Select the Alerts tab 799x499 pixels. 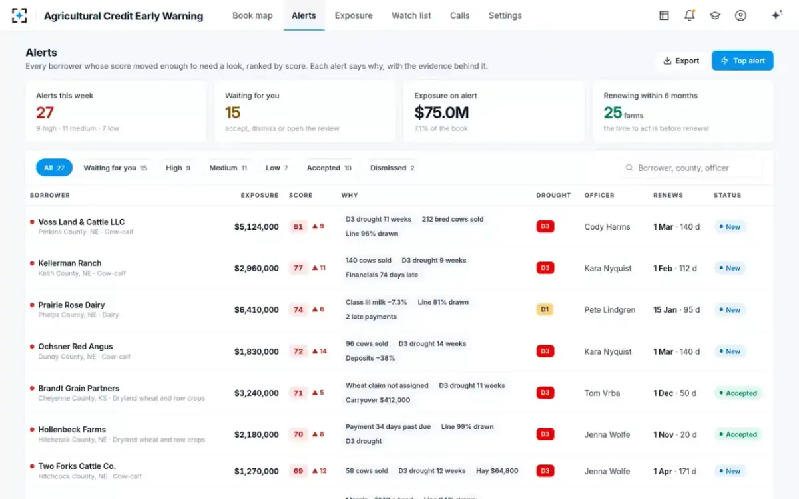coord(304,15)
